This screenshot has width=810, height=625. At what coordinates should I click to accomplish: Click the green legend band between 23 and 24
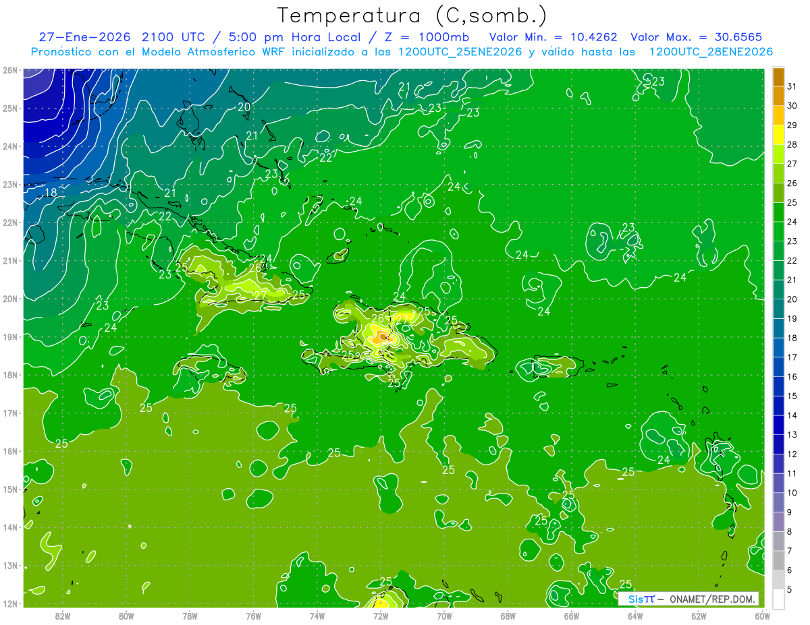click(778, 231)
